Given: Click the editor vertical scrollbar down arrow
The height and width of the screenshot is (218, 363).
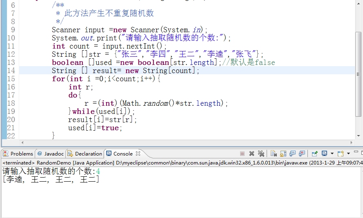Looking at the screenshot, I should click(359, 136).
